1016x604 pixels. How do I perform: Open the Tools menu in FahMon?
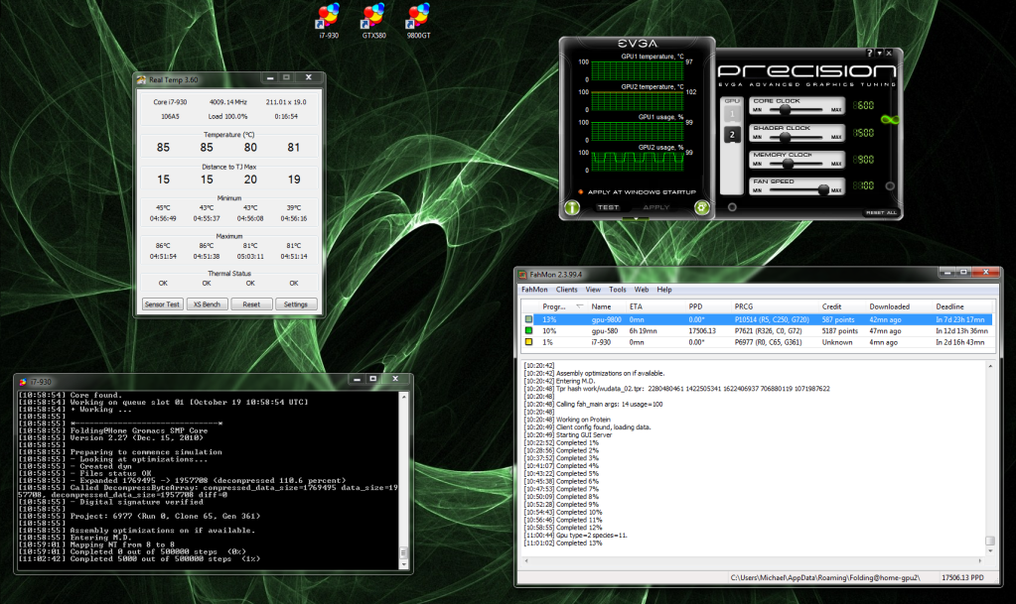pyautogui.click(x=618, y=290)
